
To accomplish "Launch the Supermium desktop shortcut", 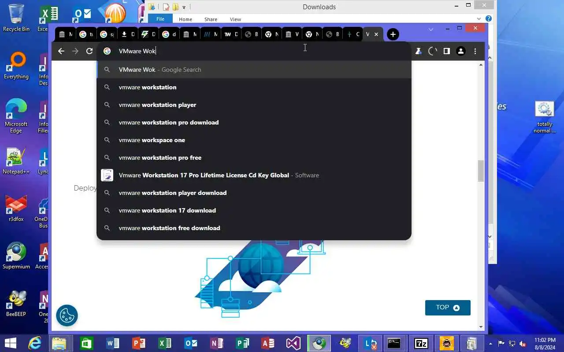I will [x=16, y=256].
